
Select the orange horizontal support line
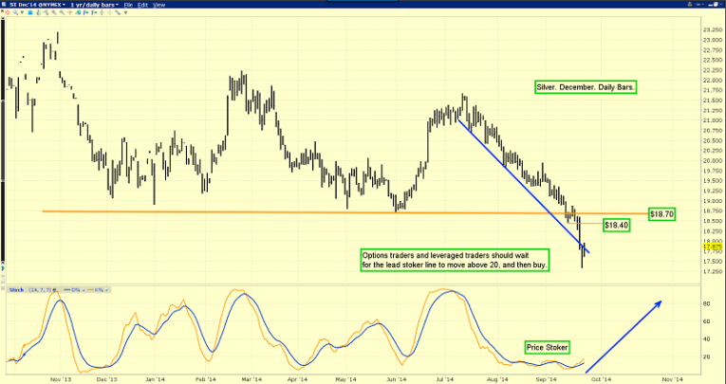(285, 211)
